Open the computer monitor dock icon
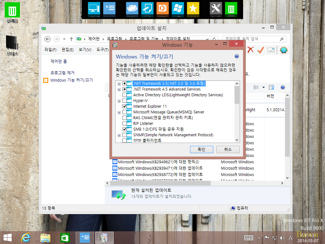This screenshot has width=325, height=244. click(94, 8)
